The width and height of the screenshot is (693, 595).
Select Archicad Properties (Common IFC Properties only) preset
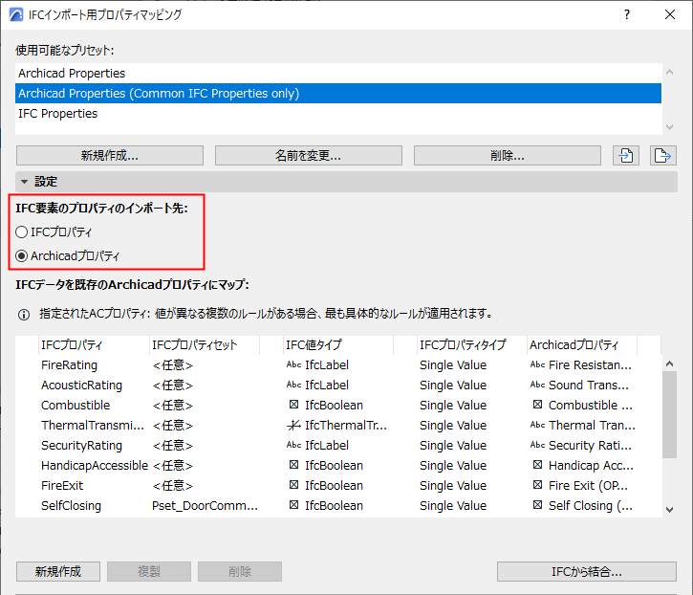point(338,94)
